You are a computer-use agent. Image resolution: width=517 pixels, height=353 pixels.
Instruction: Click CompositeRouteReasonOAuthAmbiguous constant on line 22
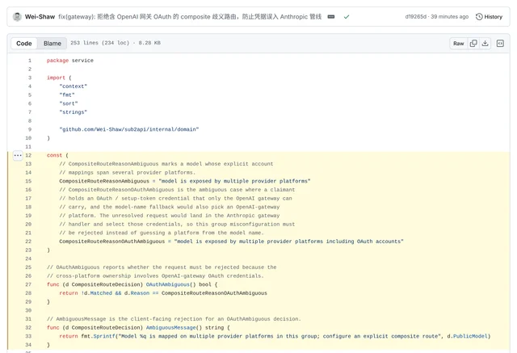[111, 242]
